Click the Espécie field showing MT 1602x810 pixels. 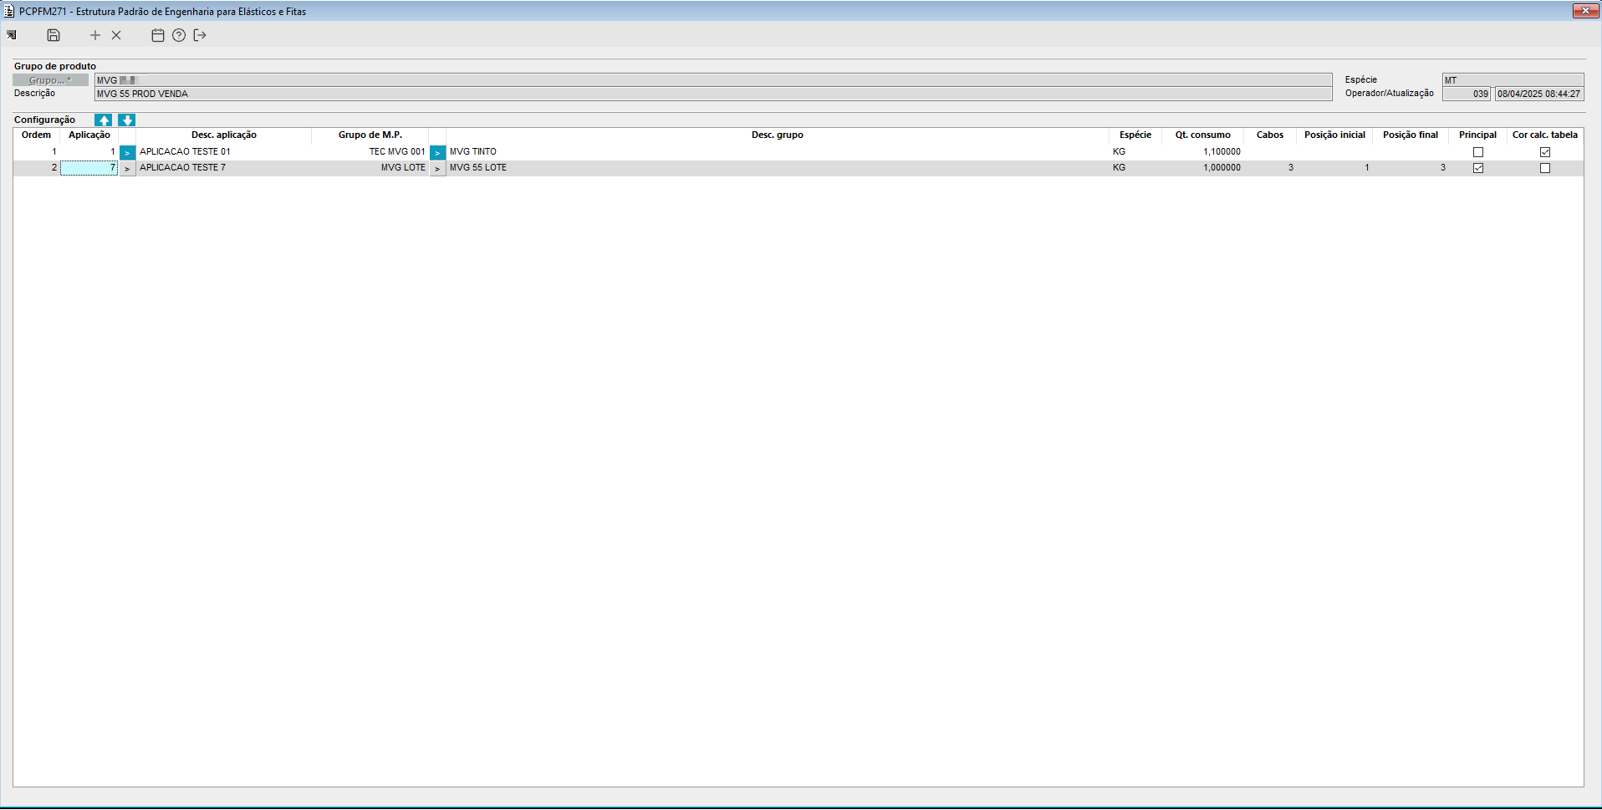1513,80
